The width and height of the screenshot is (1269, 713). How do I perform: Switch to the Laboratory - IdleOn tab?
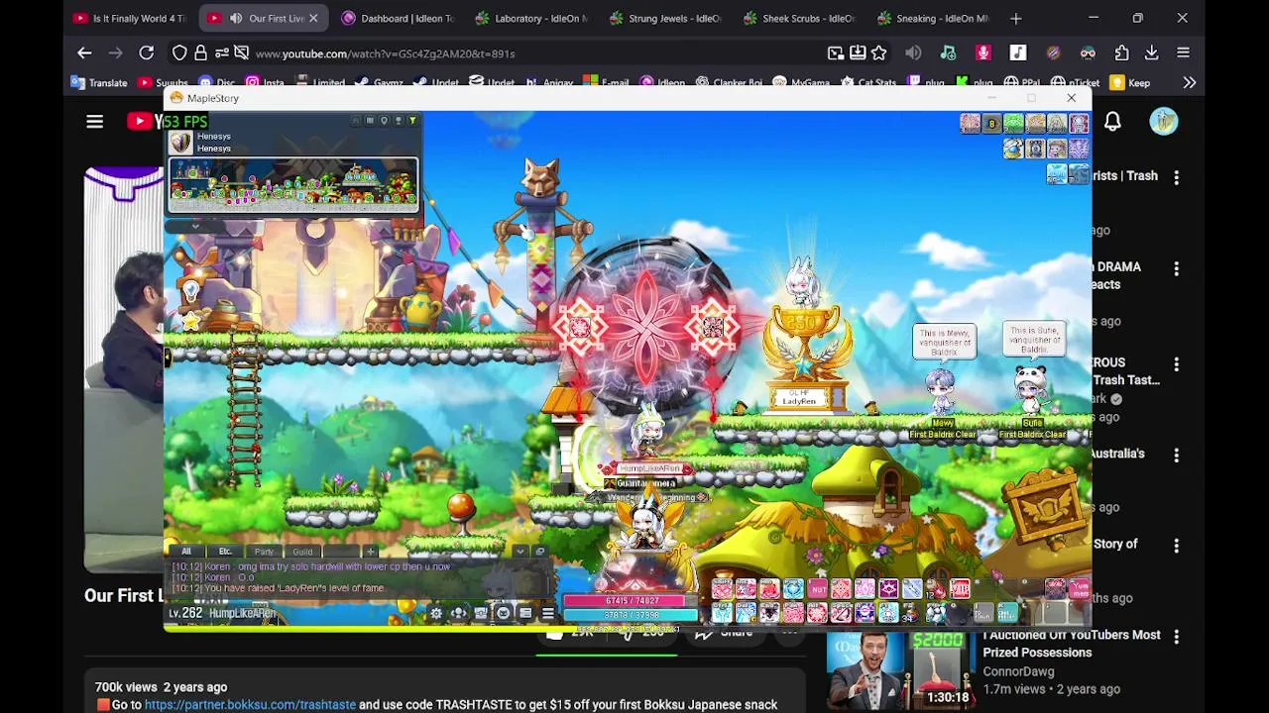point(530,18)
